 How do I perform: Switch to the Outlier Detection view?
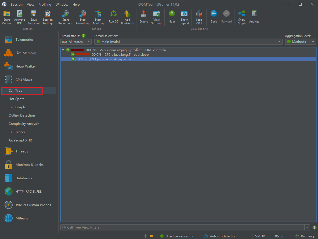point(22,115)
